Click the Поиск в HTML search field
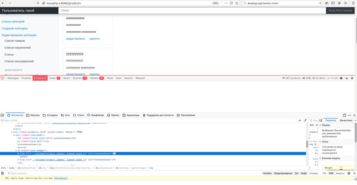The image size is (357, 185). click(148, 120)
